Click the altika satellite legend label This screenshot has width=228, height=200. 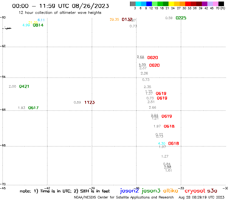pyautogui.click(x=171, y=190)
